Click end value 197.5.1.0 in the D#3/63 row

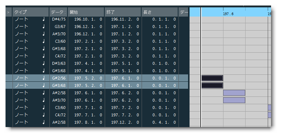pos(125,63)
